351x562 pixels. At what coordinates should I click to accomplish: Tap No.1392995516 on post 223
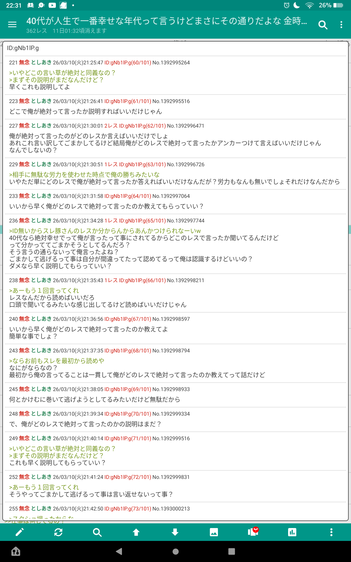(171, 101)
